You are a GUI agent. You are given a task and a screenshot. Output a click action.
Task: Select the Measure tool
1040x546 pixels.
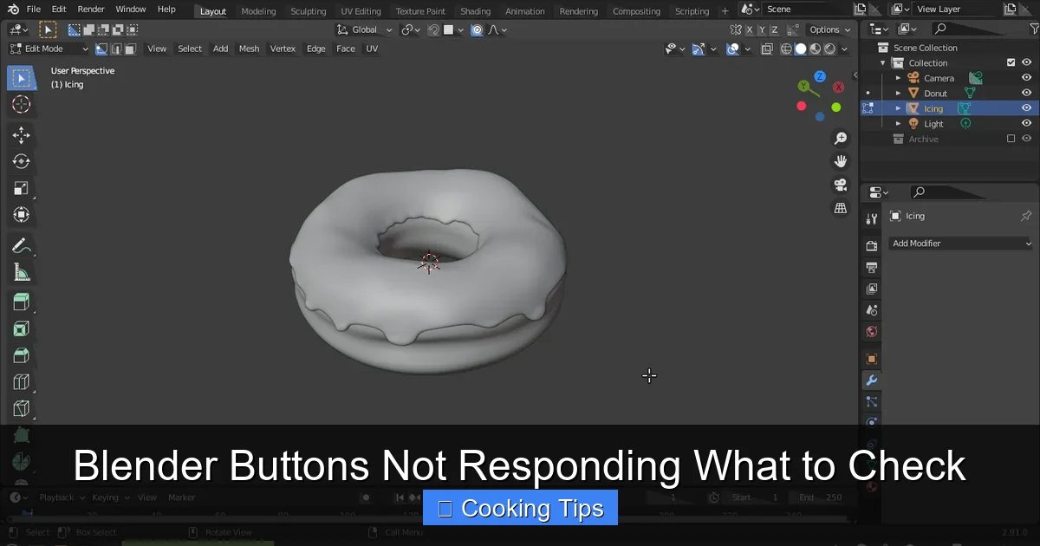(21, 271)
